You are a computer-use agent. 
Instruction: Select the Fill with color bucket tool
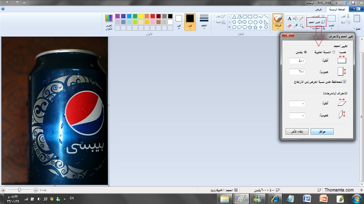click(295, 19)
